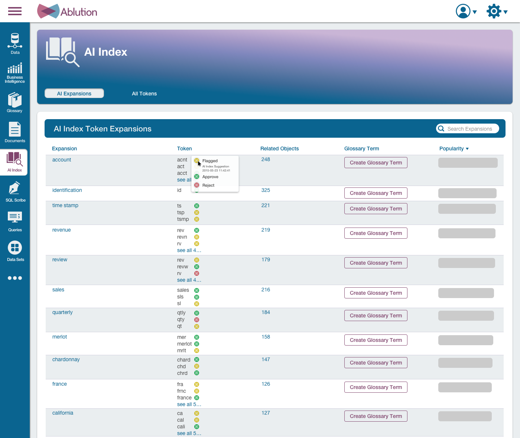Open SQL Scribe

click(x=15, y=192)
